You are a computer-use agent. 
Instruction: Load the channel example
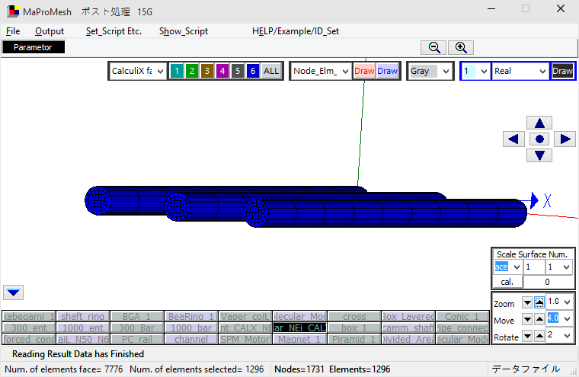click(x=191, y=339)
